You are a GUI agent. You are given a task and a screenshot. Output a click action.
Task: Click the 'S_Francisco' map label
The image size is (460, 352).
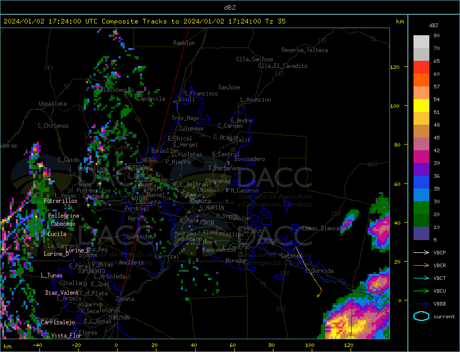[x=201, y=93]
